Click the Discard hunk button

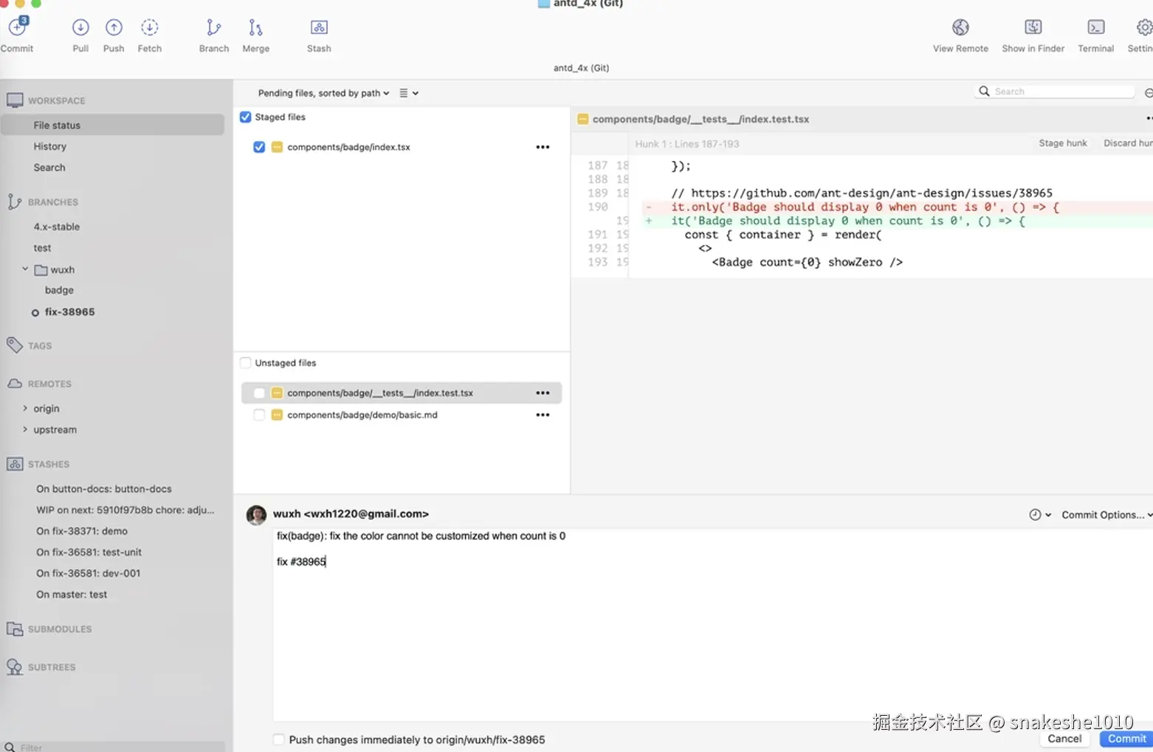(x=1127, y=143)
